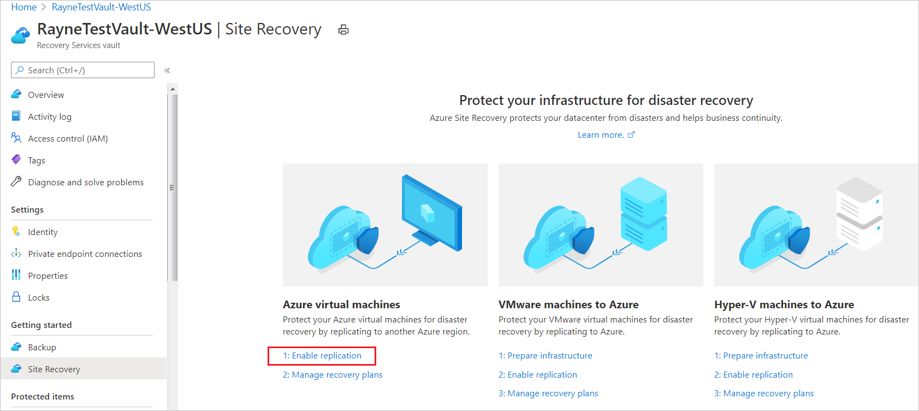Navigate to Home via the breadcrumb
The height and width of the screenshot is (411, 919).
click(x=23, y=7)
